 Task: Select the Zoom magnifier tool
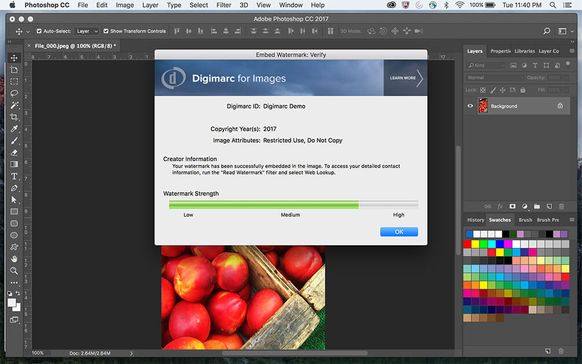pos(14,271)
